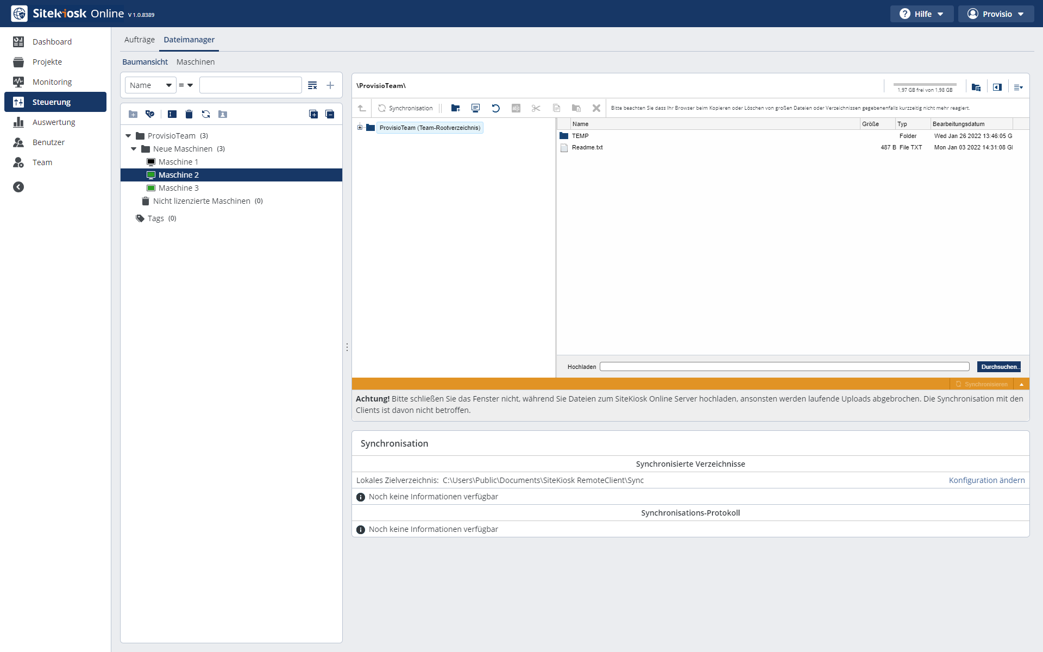Expand all tree nodes icon
The image size is (1043, 652).
[x=313, y=114]
